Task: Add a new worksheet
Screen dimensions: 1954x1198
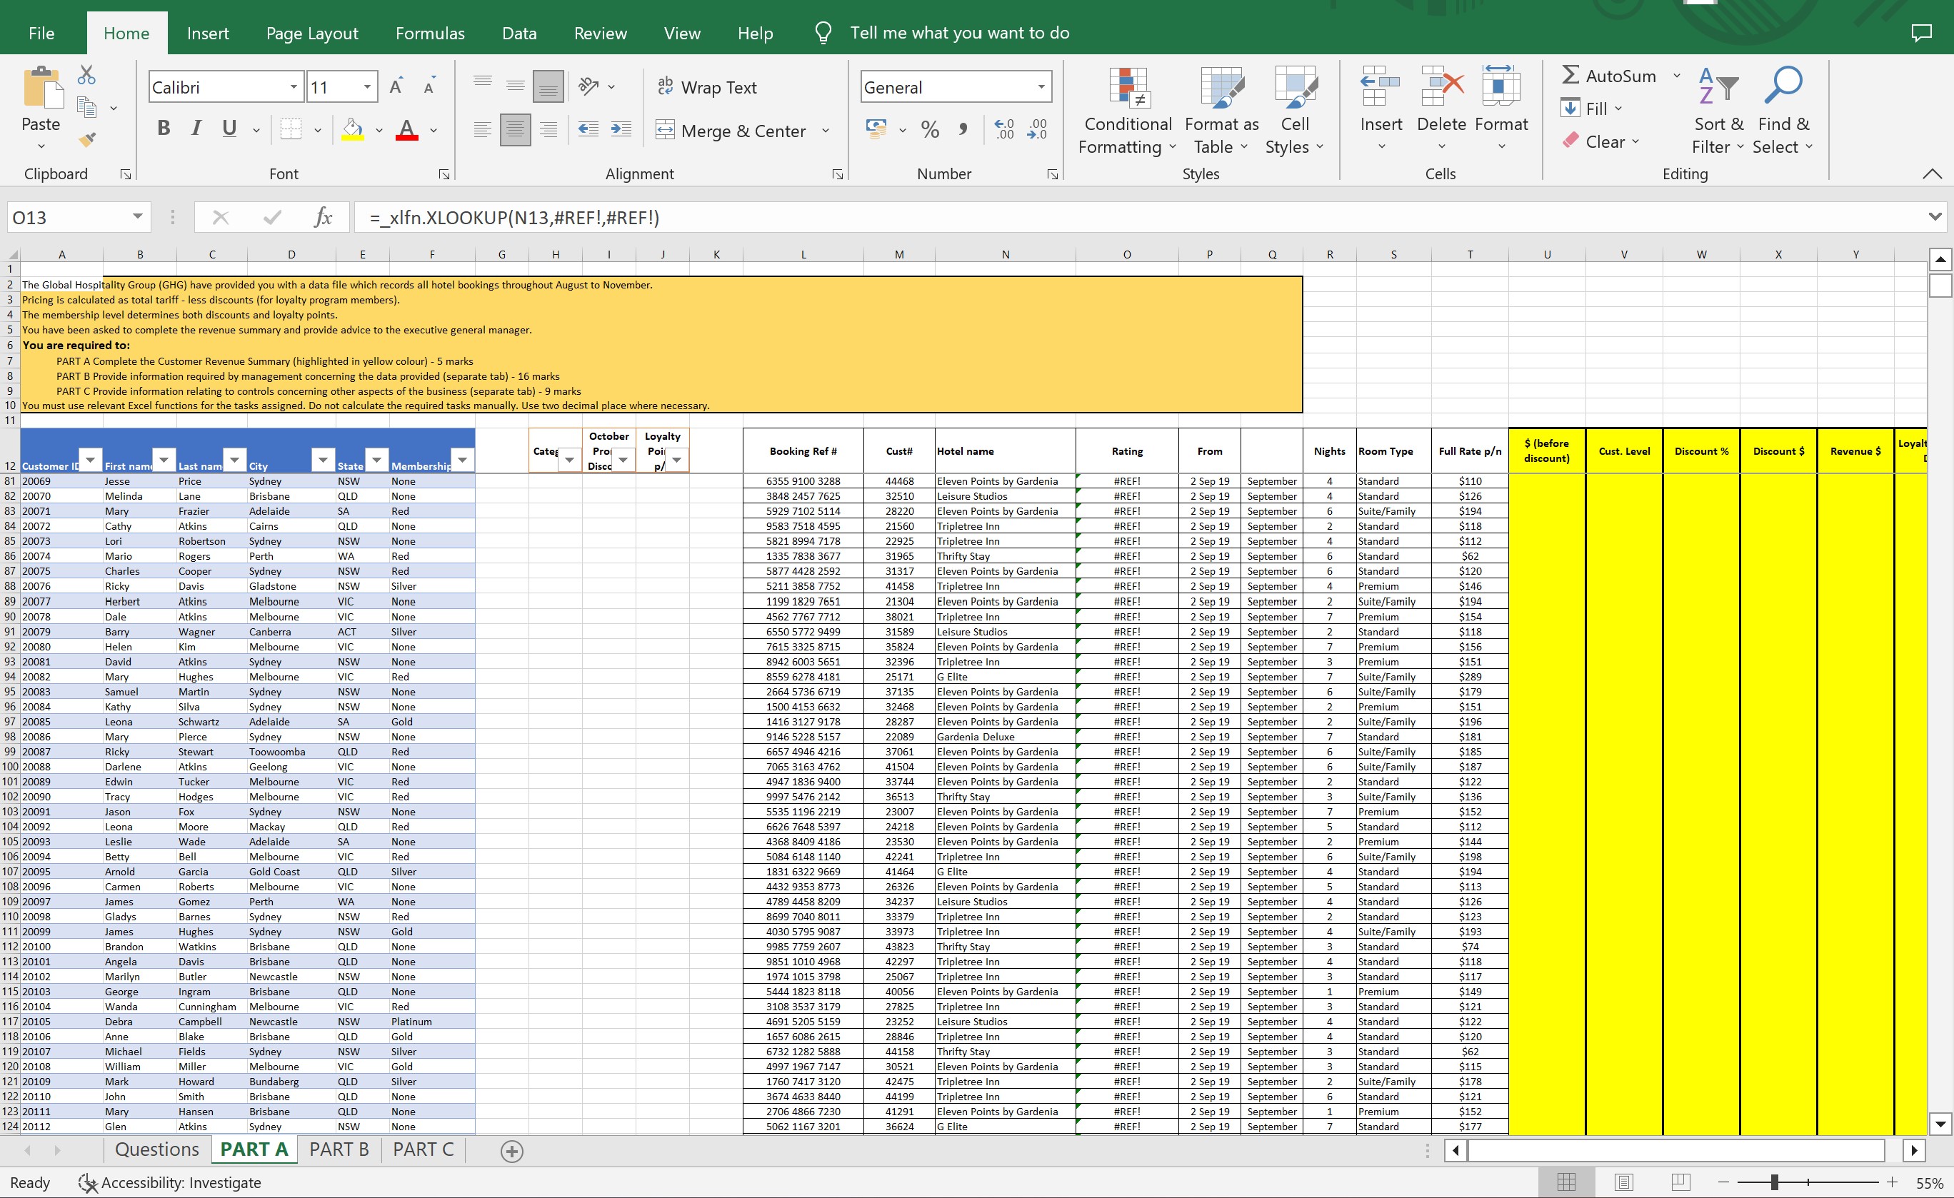Action: [x=511, y=1149]
